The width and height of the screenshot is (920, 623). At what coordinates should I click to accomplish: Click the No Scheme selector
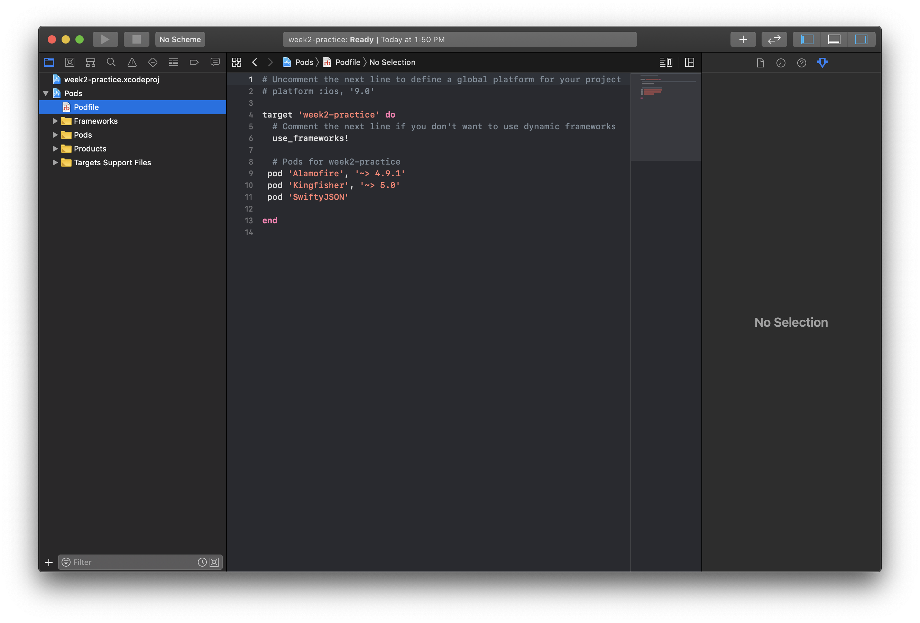click(x=180, y=39)
